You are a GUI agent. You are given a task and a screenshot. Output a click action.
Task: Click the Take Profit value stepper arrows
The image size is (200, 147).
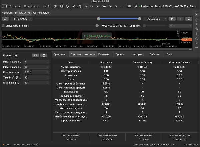coord(47,77)
